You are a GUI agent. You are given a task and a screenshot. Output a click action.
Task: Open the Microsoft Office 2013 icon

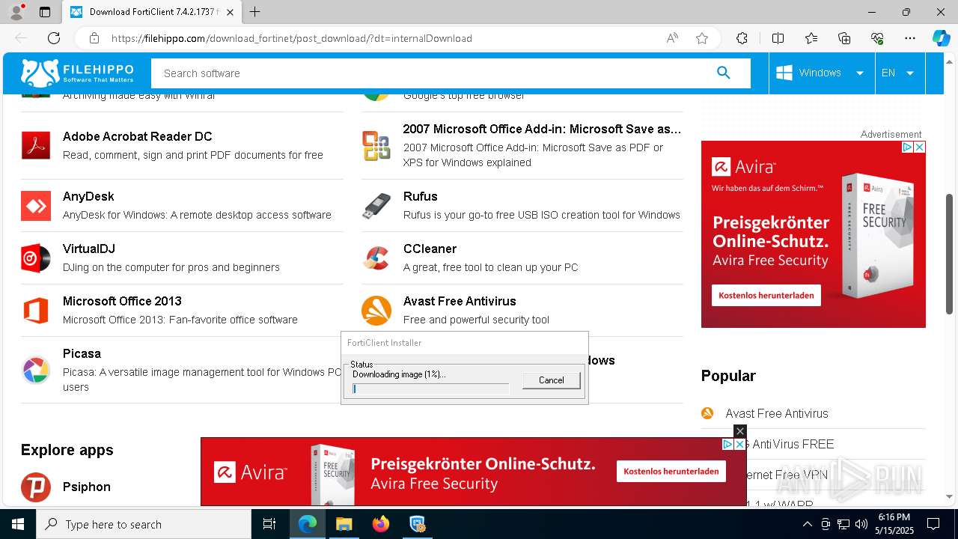coord(36,310)
